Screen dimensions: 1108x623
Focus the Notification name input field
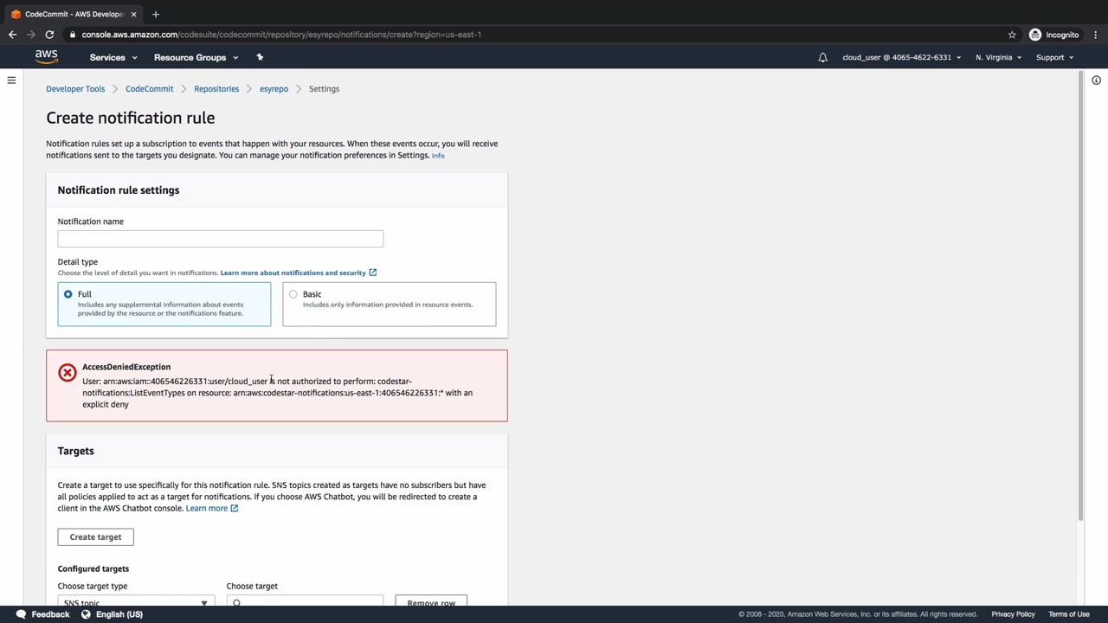(x=221, y=239)
